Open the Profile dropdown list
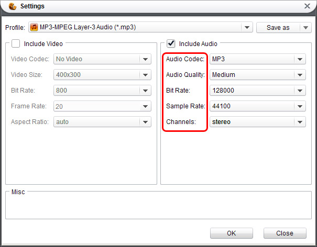The image size is (317, 247). [140, 27]
